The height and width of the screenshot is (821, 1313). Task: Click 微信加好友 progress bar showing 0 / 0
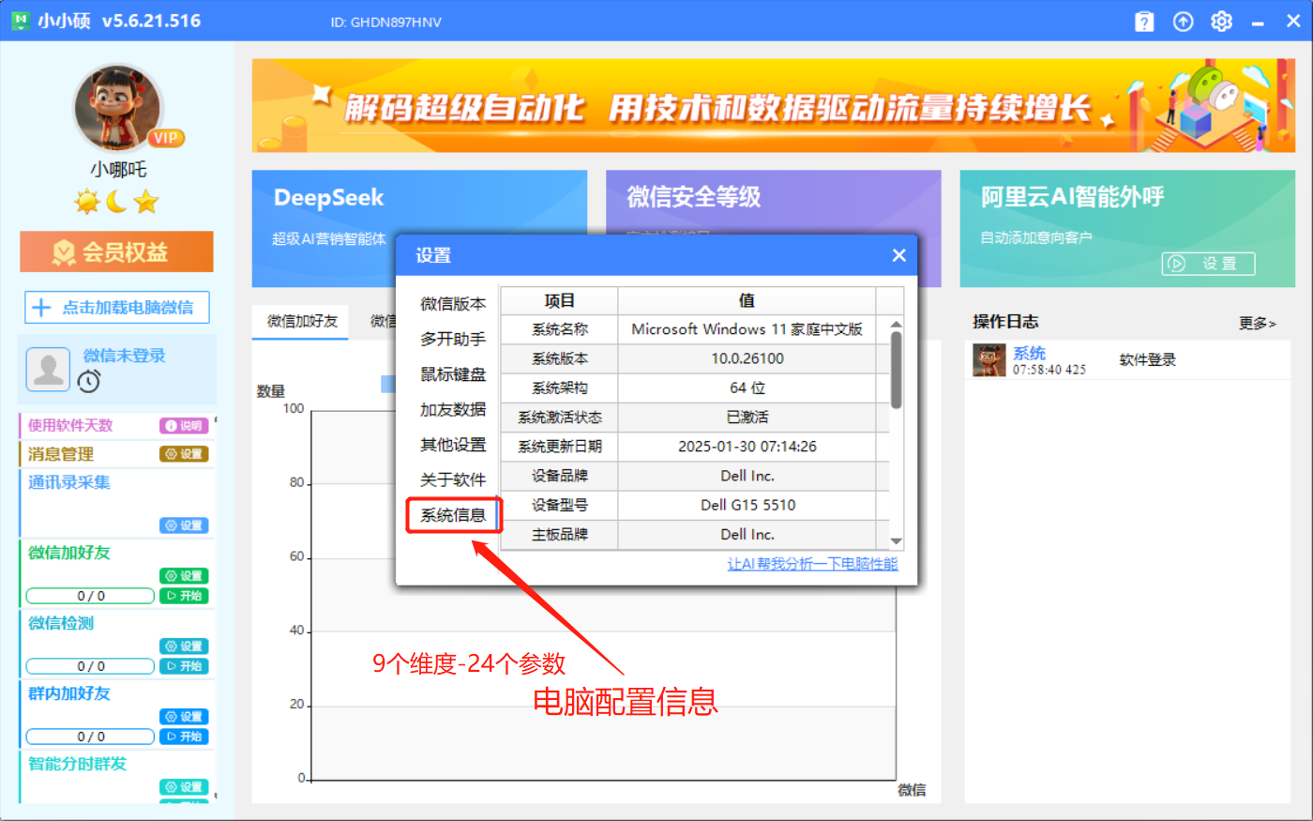(91, 596)
